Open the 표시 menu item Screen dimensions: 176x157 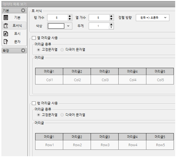coord(14,34)
